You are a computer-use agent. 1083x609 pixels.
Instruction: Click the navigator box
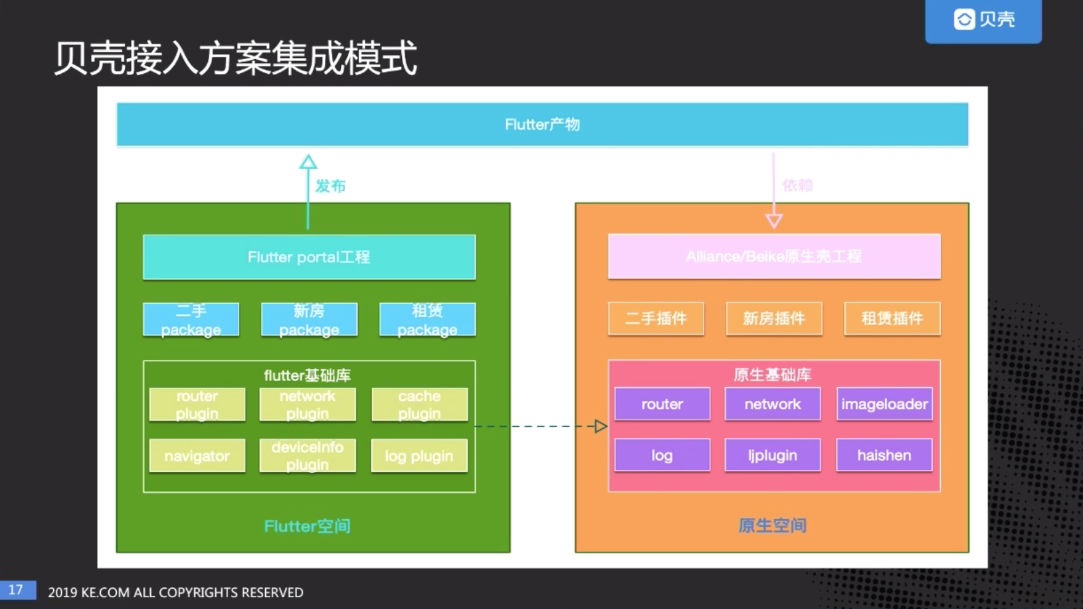[197, 456]
